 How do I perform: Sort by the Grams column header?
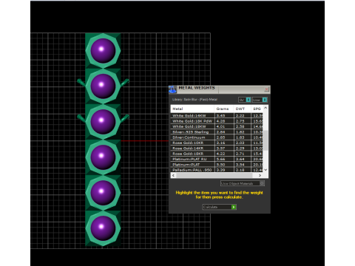click(224, 109)
